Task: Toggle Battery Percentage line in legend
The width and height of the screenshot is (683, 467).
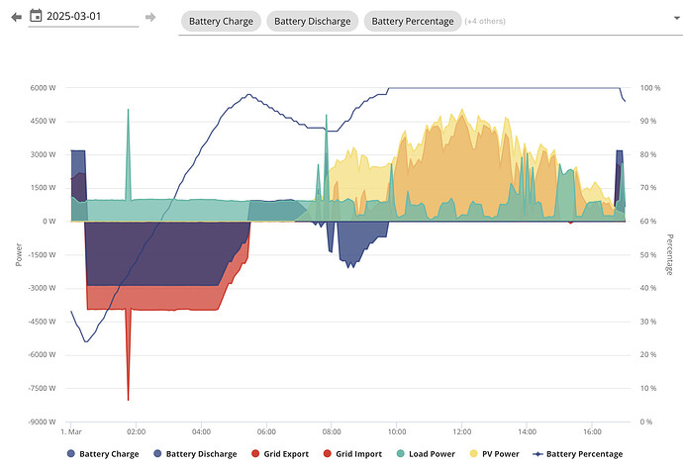Action: pyautogui.click(x=578, y=453)
